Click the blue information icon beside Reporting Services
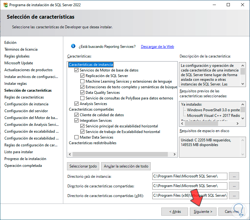Viewport: 250px width, 220px height. 73,46
